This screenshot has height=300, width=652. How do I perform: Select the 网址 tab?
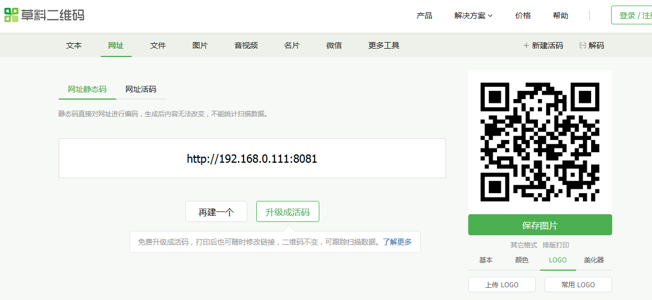click(116, 45)
